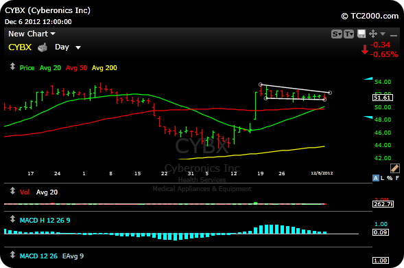Select the F scale toggle
Image resolution: width=404 pixels, height=268 pixels.
coord(397,178)
